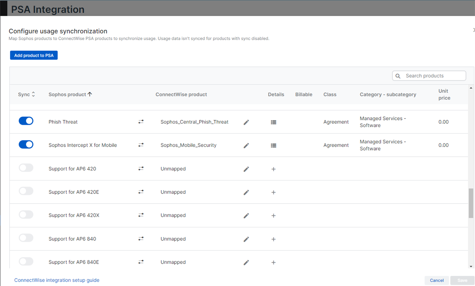This screenshot has width=475, height=286.
Task: Edit mapping pencil for Sophos_Central_Phish_Threat
Action: coord(246,122)
